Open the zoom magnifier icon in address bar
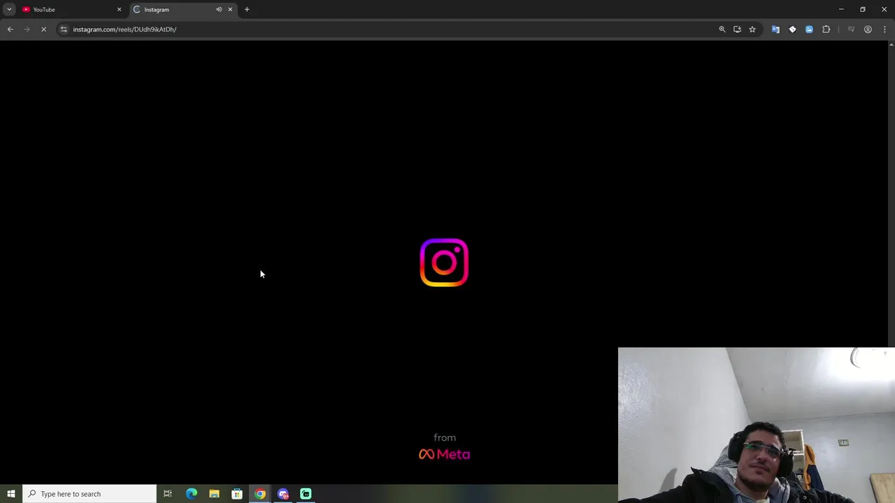The width and height of the screenshot is (895, 503). (722, 29)
